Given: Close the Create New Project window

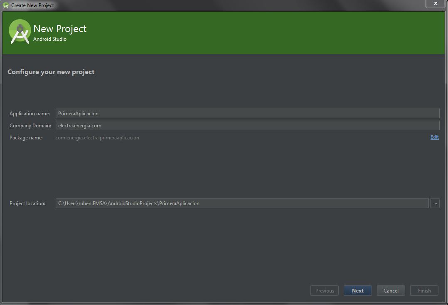Looking at the screenshot, I should (436, 4).
